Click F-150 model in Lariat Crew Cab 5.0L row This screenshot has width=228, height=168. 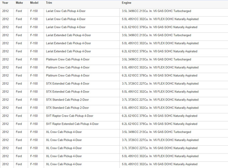pos(34,19)
